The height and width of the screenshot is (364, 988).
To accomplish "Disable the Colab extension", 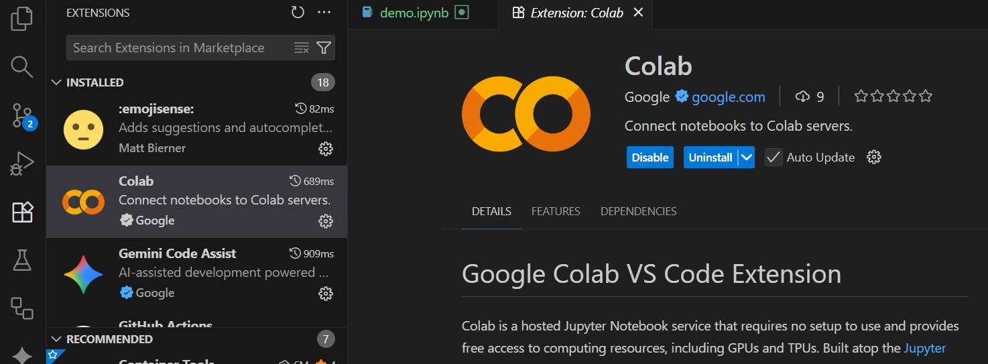I will coord(650,158).
